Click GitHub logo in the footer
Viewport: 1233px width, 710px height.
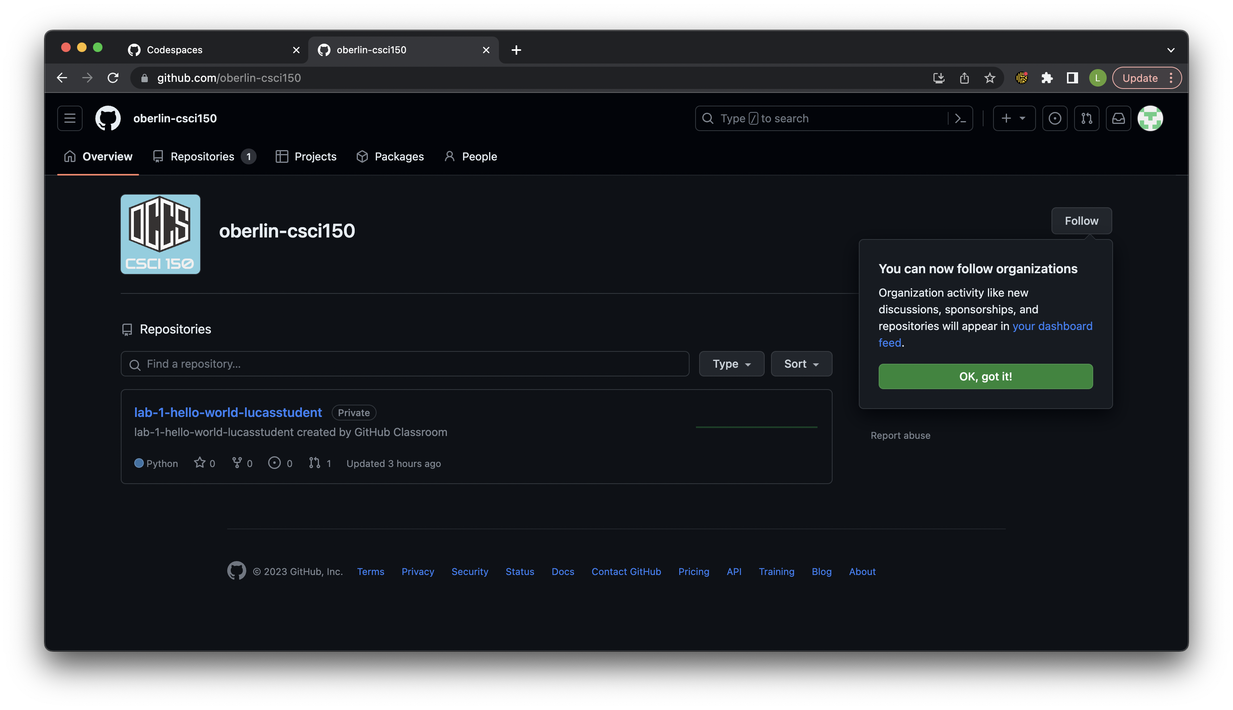(237, 571)
